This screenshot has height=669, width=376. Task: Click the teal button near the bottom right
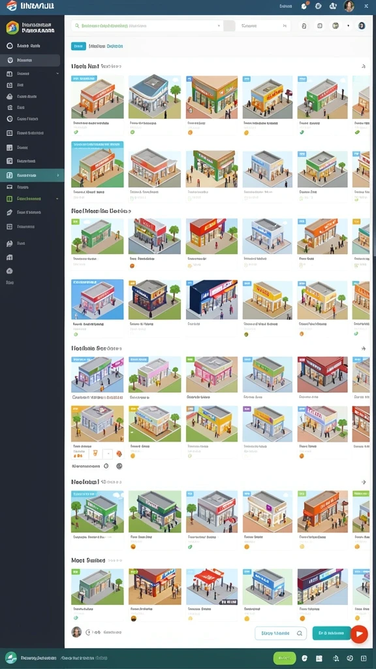click(x=331, y=633)
